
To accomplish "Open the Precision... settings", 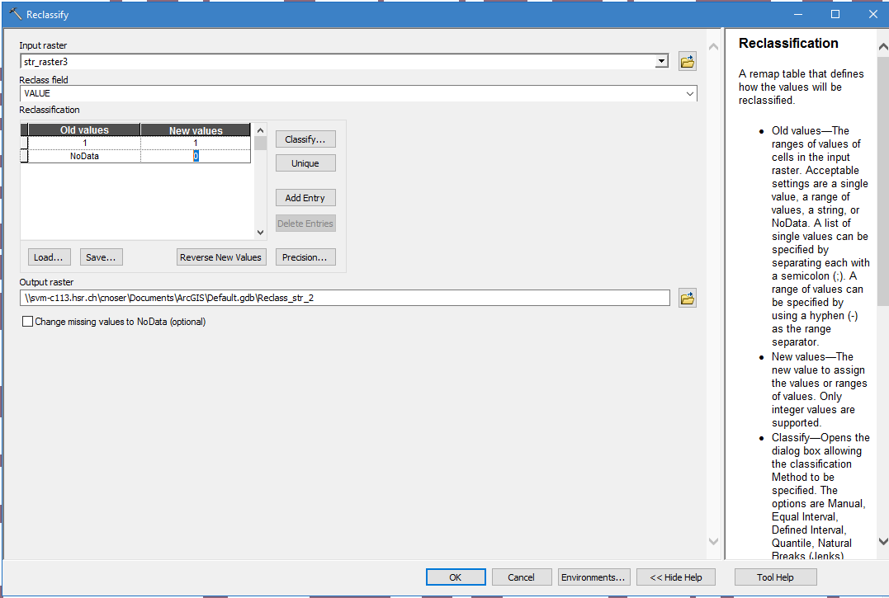I will pyautogui.click(x=305, y=257).
